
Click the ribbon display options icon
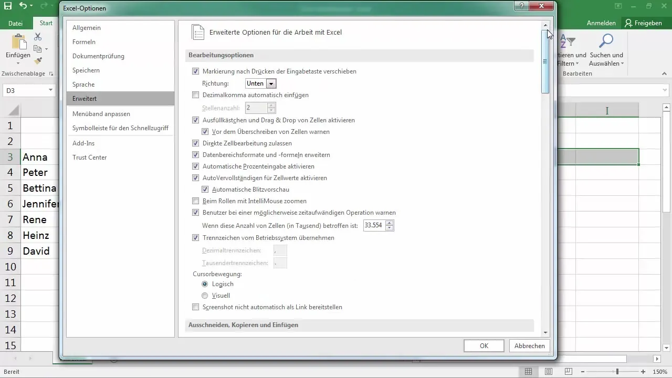[618, 6]
